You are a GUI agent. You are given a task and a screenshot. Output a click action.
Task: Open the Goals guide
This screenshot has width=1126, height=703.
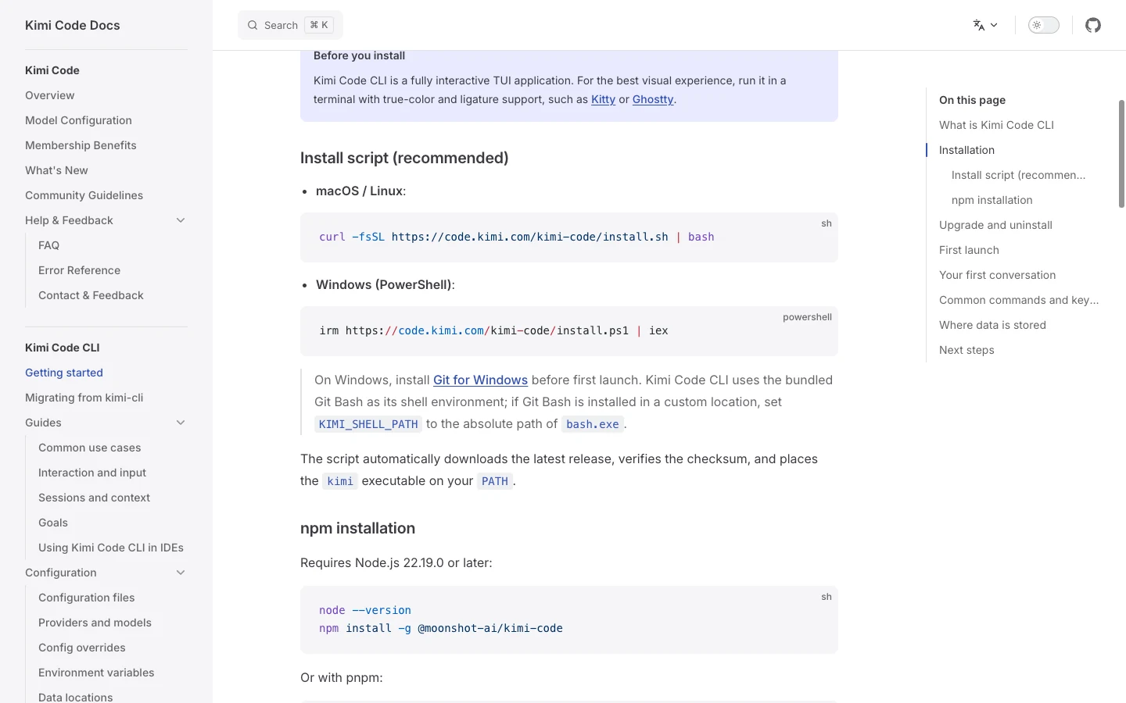[53, 523]
